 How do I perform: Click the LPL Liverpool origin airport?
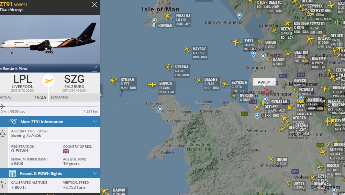[23, 83]
